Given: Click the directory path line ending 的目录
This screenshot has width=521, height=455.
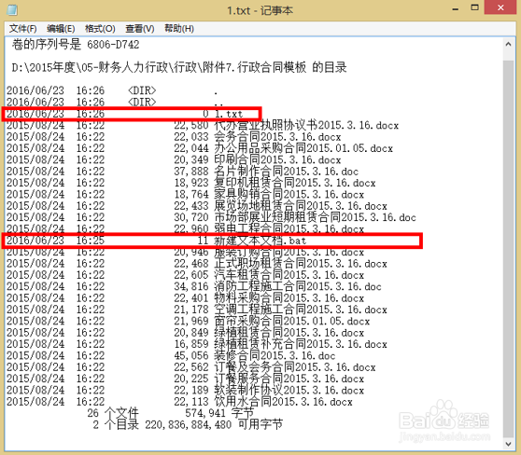Looking at the screenshot, I should click(x=179, y=67).
